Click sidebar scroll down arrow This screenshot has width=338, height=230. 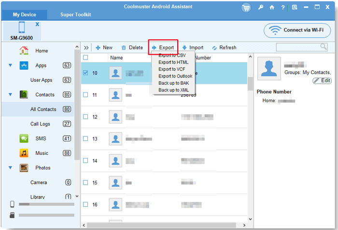pyautogui.click(x=77, y=196)
